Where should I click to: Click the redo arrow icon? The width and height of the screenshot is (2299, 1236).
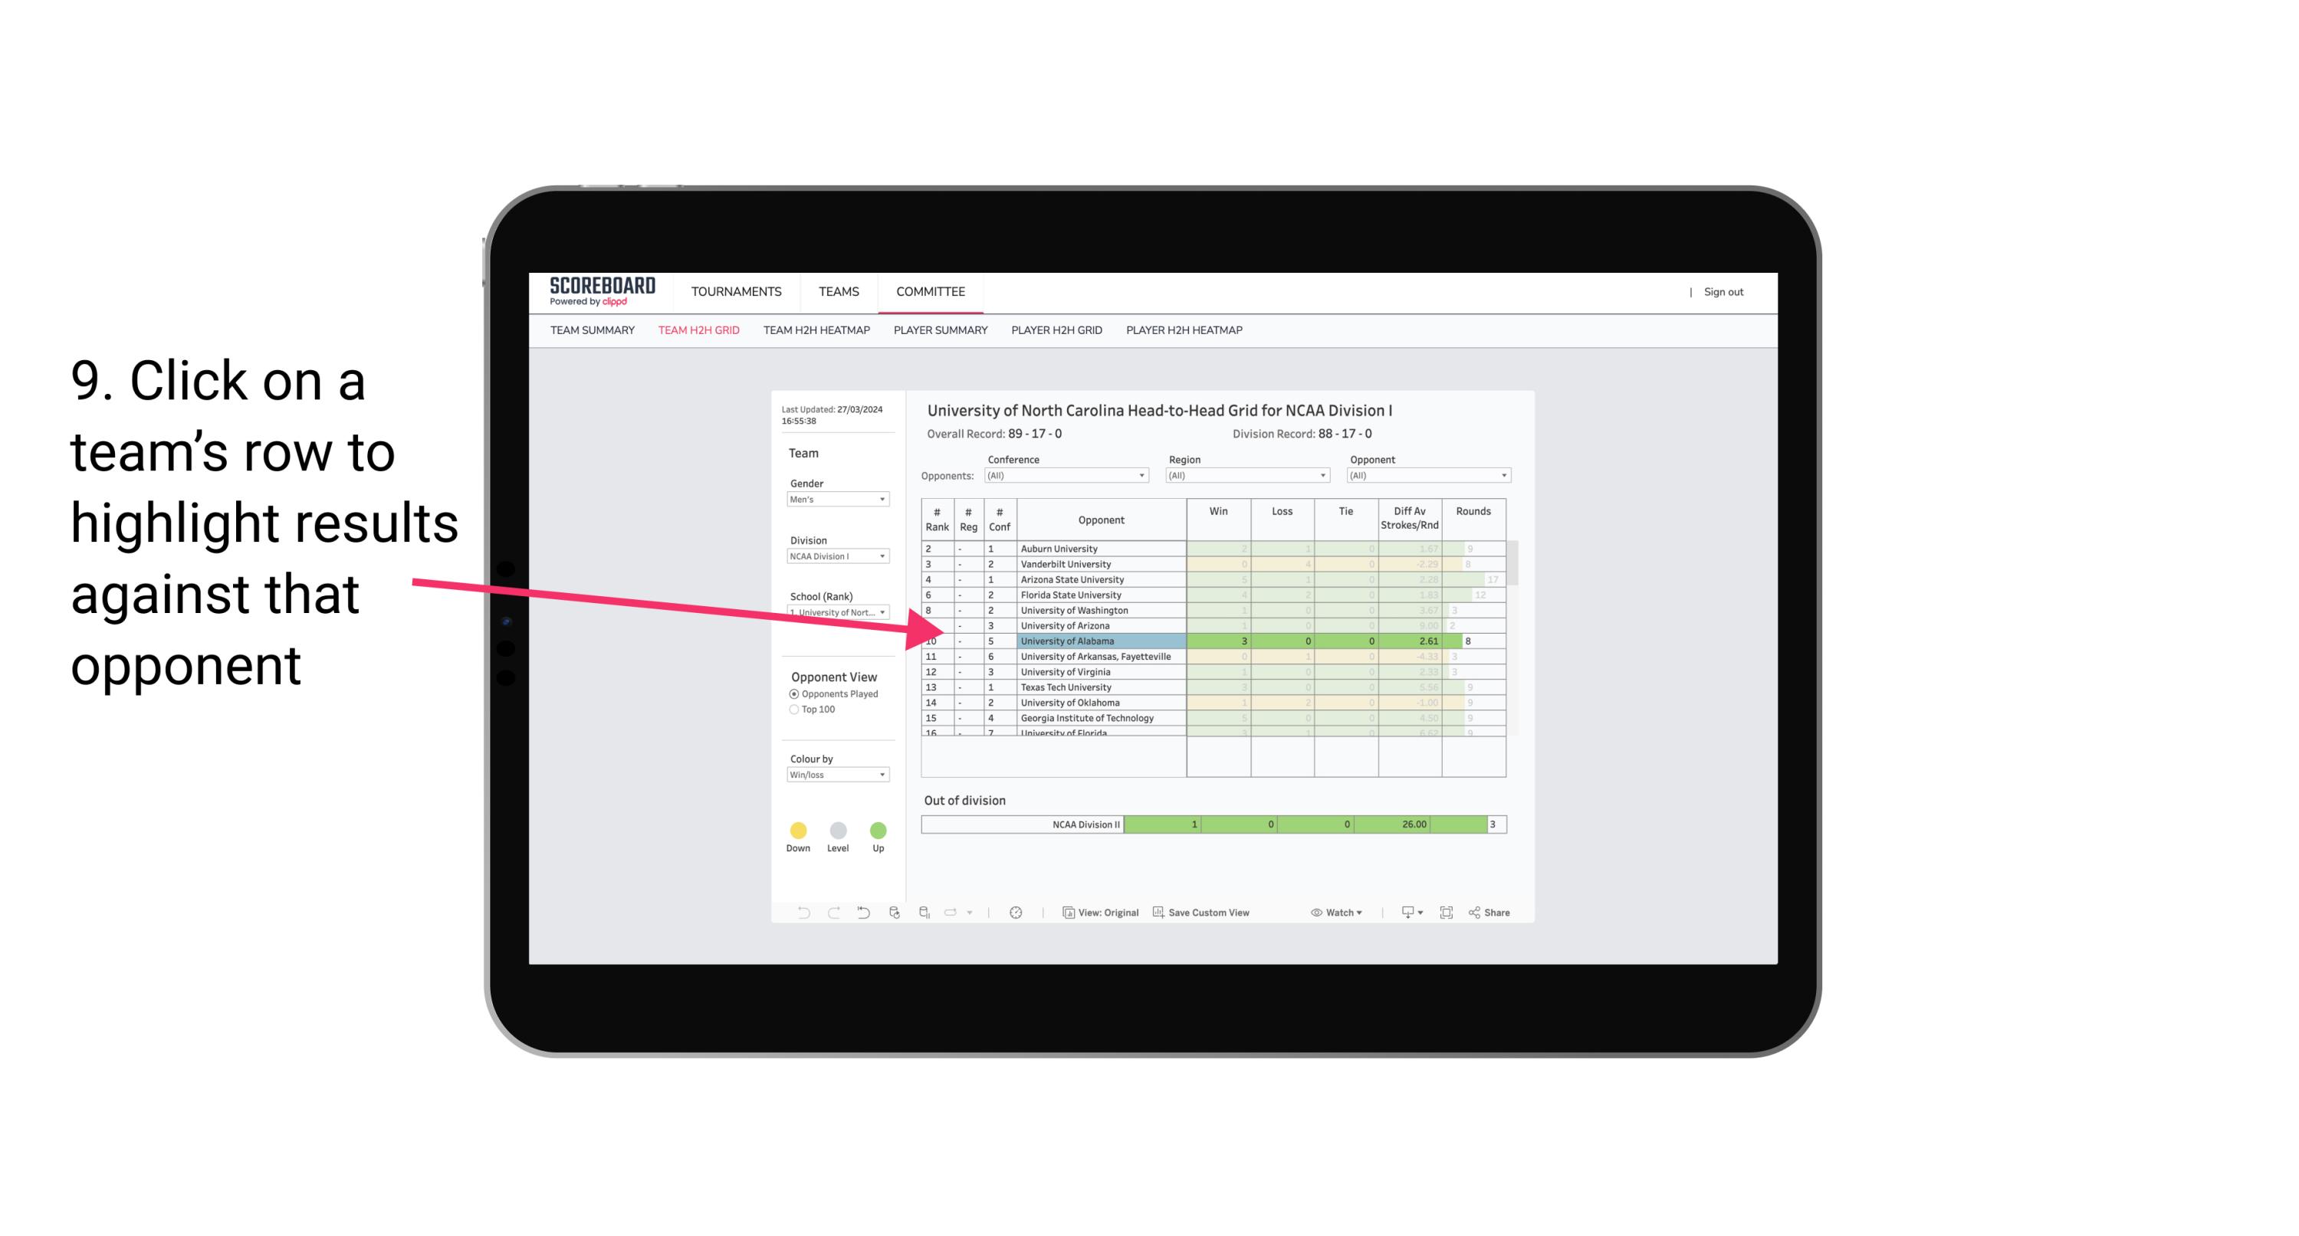[833, 915]
